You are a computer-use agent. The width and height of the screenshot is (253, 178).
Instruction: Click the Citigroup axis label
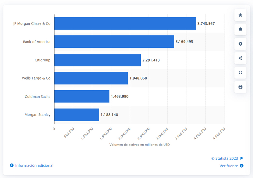coord(42,60)
